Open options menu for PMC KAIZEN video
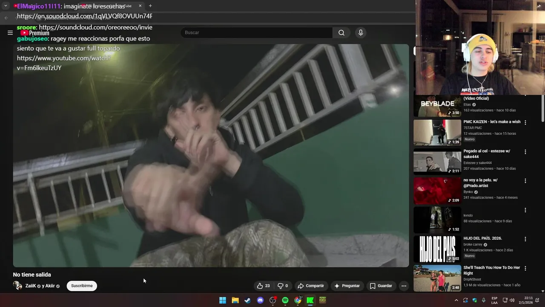This screenshot has width=545, height=307. coord(525,122)
